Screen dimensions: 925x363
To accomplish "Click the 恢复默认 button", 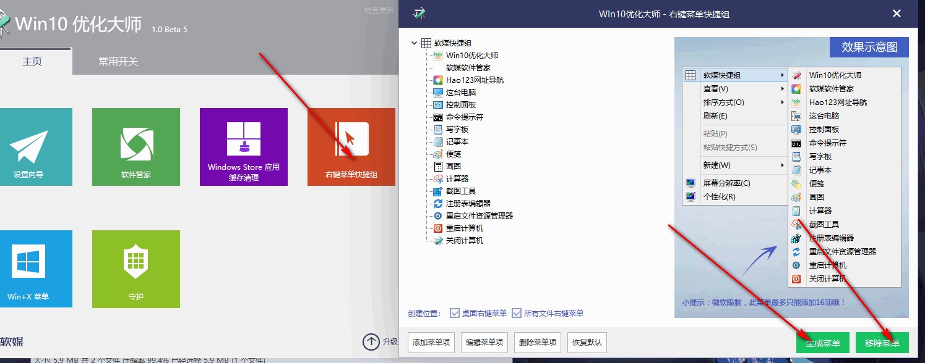I will tap(588, 342).
